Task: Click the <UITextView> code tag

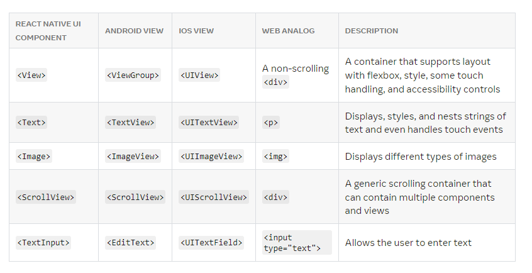Action: [209, 122]
